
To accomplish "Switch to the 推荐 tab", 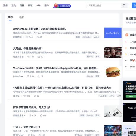I will click(10, 17).
